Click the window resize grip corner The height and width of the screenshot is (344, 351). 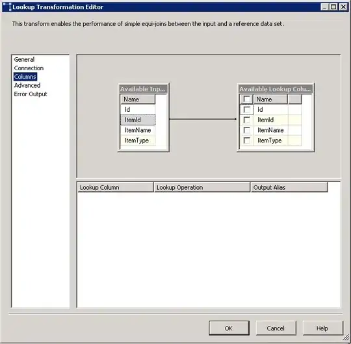tap(346, 337)
